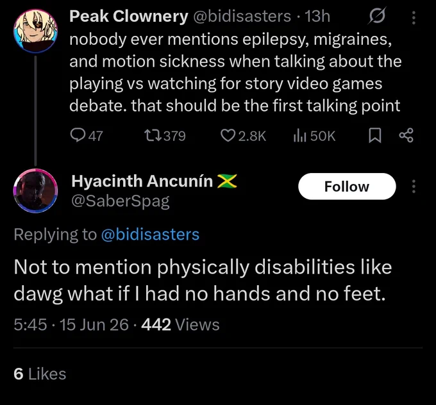Retweet the Peak Clownery post
436x405 pixels.
click(153, 136)
